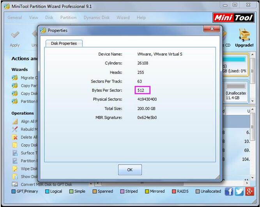260x207 pixels.
Task: Click the Striped legend swatch
Action: click(122, 191)
